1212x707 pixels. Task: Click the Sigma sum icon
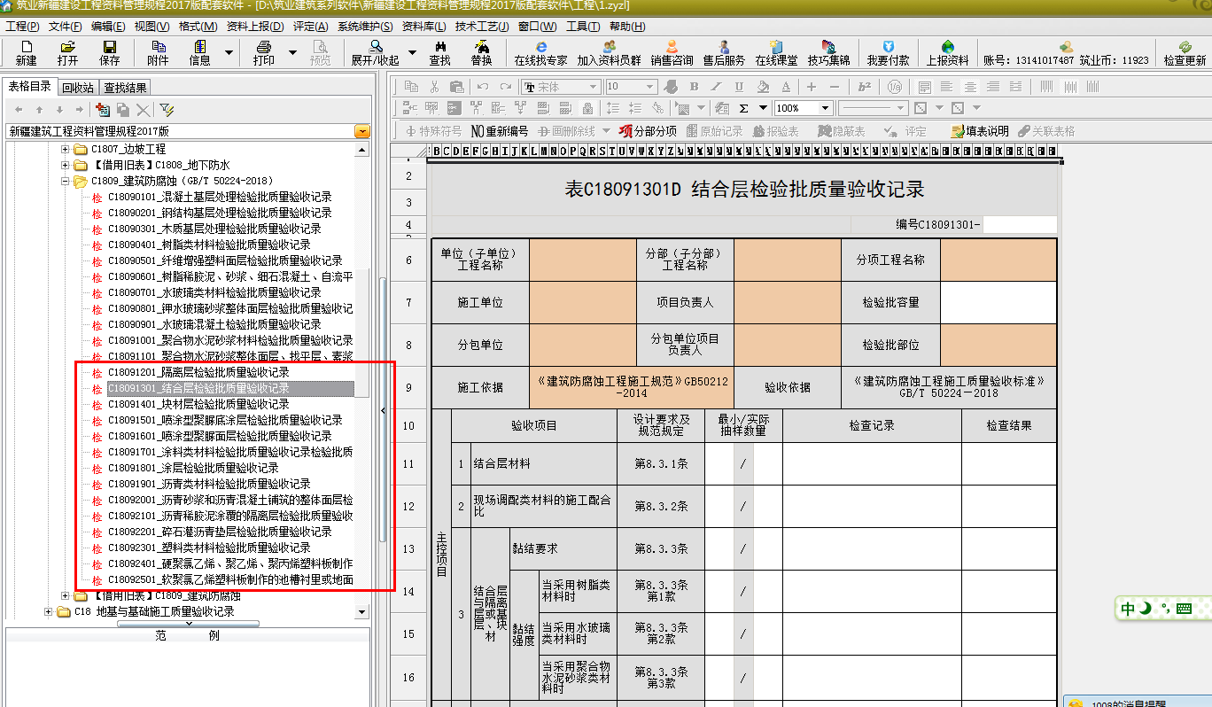coord(743,108)
